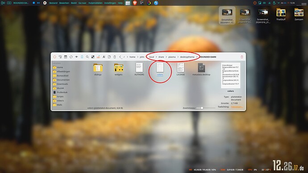The image size is (308, 173).
Task: Click the 'desktoptheme' breadcrumb segment
Action: [187, 57]
